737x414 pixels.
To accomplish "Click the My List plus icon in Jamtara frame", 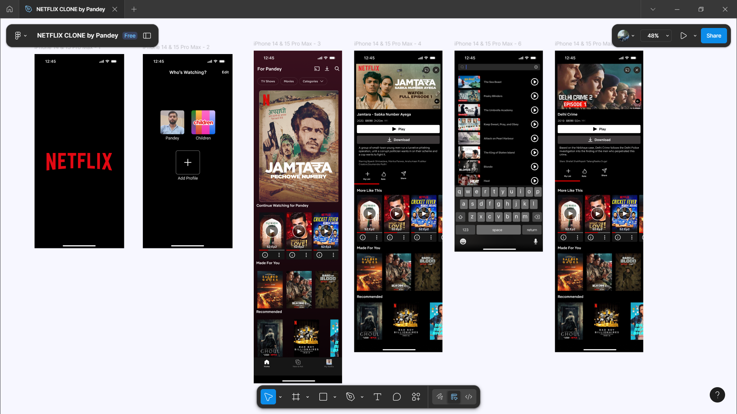I will [367, 174].
